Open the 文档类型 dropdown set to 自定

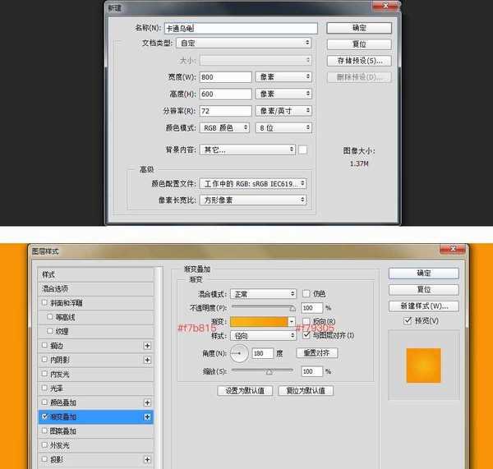click(x=244, y=43)
